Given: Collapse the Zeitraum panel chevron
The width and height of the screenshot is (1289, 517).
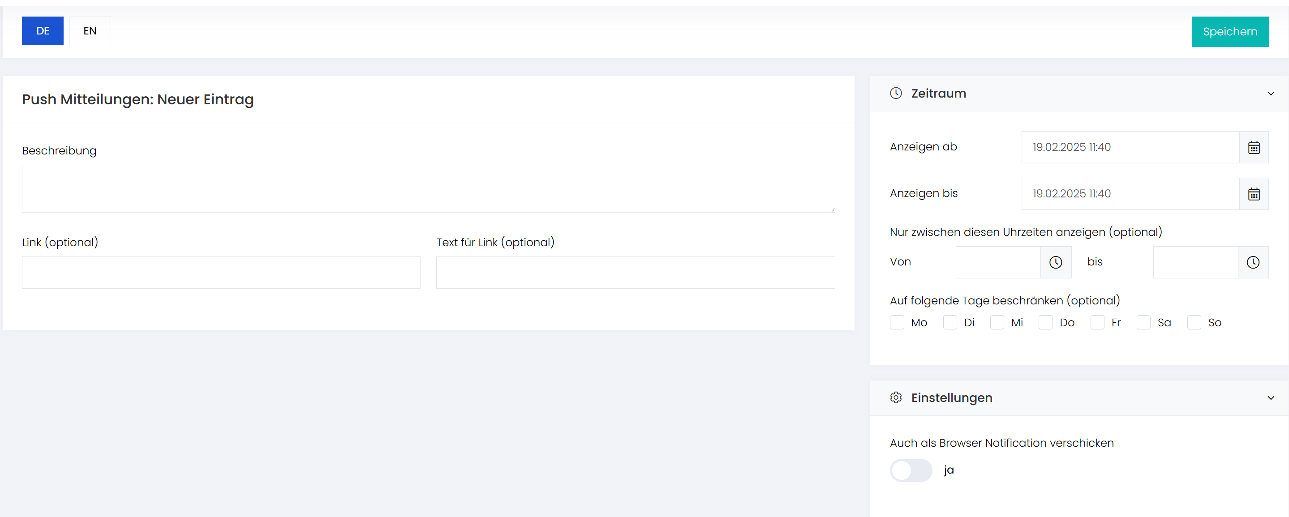Looking at the screenshot, I should click(x=1271, y=94).
